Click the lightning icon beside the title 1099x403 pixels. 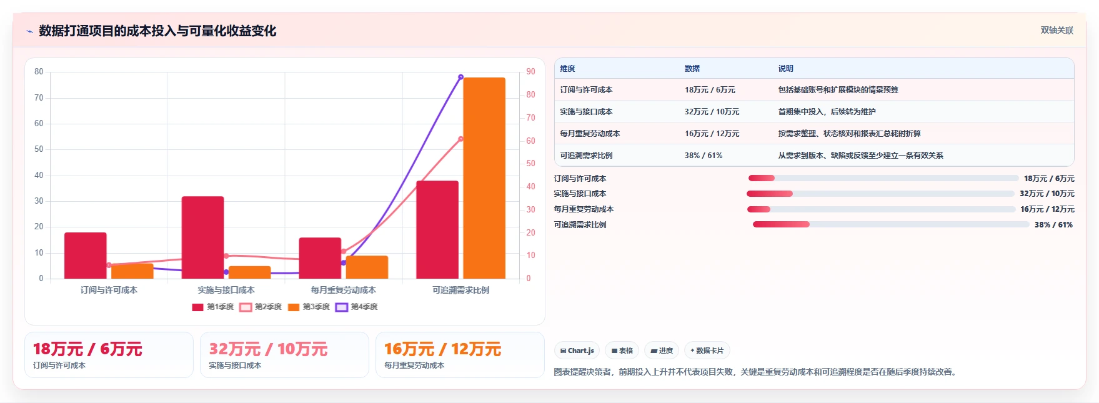[x=29, y=31]
